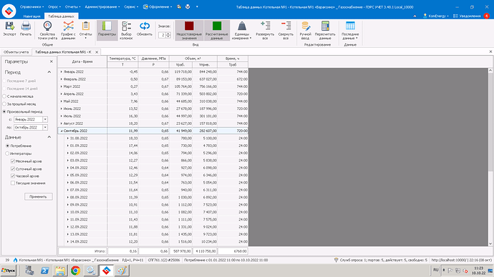Click the Start button
The width and height of the screenshot is (494, 277).
point(9,271)
